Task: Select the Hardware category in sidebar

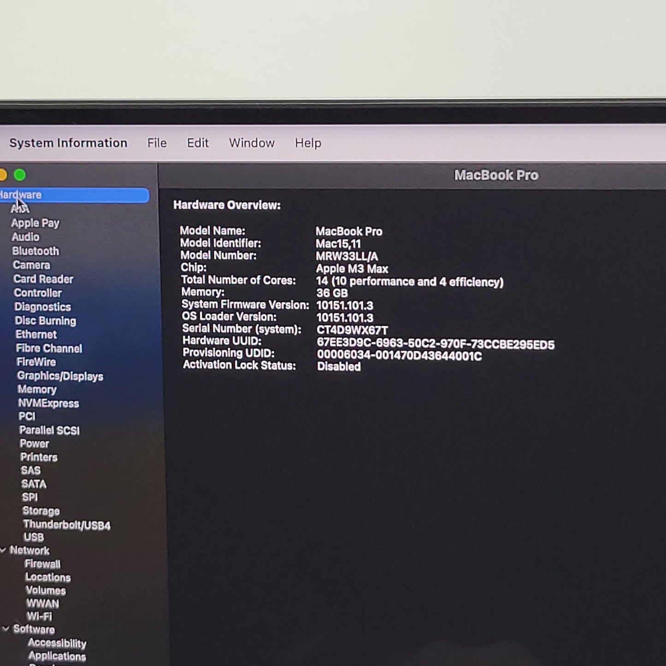Action: click(x=74, y=195)
